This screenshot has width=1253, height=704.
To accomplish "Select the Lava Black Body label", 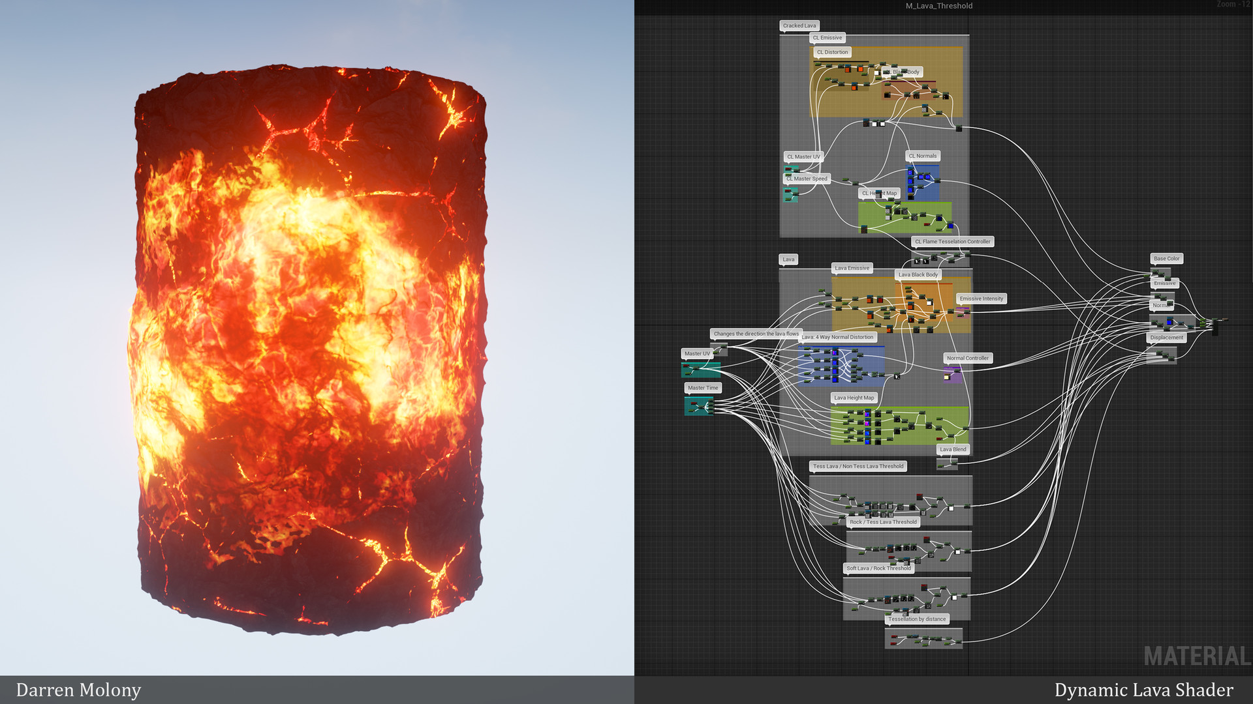I will [x=918, y=275].
